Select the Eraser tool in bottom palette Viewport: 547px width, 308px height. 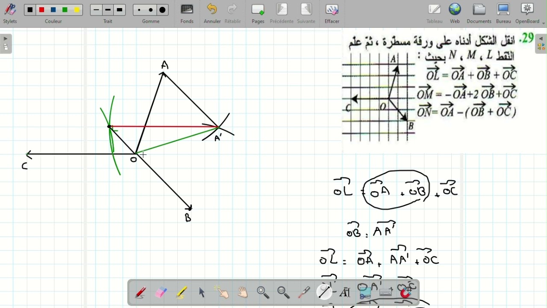click(x=161, y=293)
